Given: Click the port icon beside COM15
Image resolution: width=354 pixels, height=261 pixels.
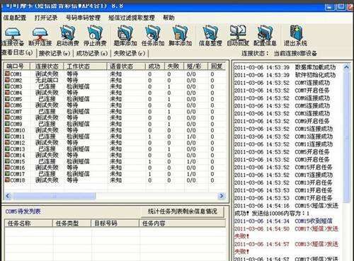Looking at the screenshot, I should (x=7, y=161).
